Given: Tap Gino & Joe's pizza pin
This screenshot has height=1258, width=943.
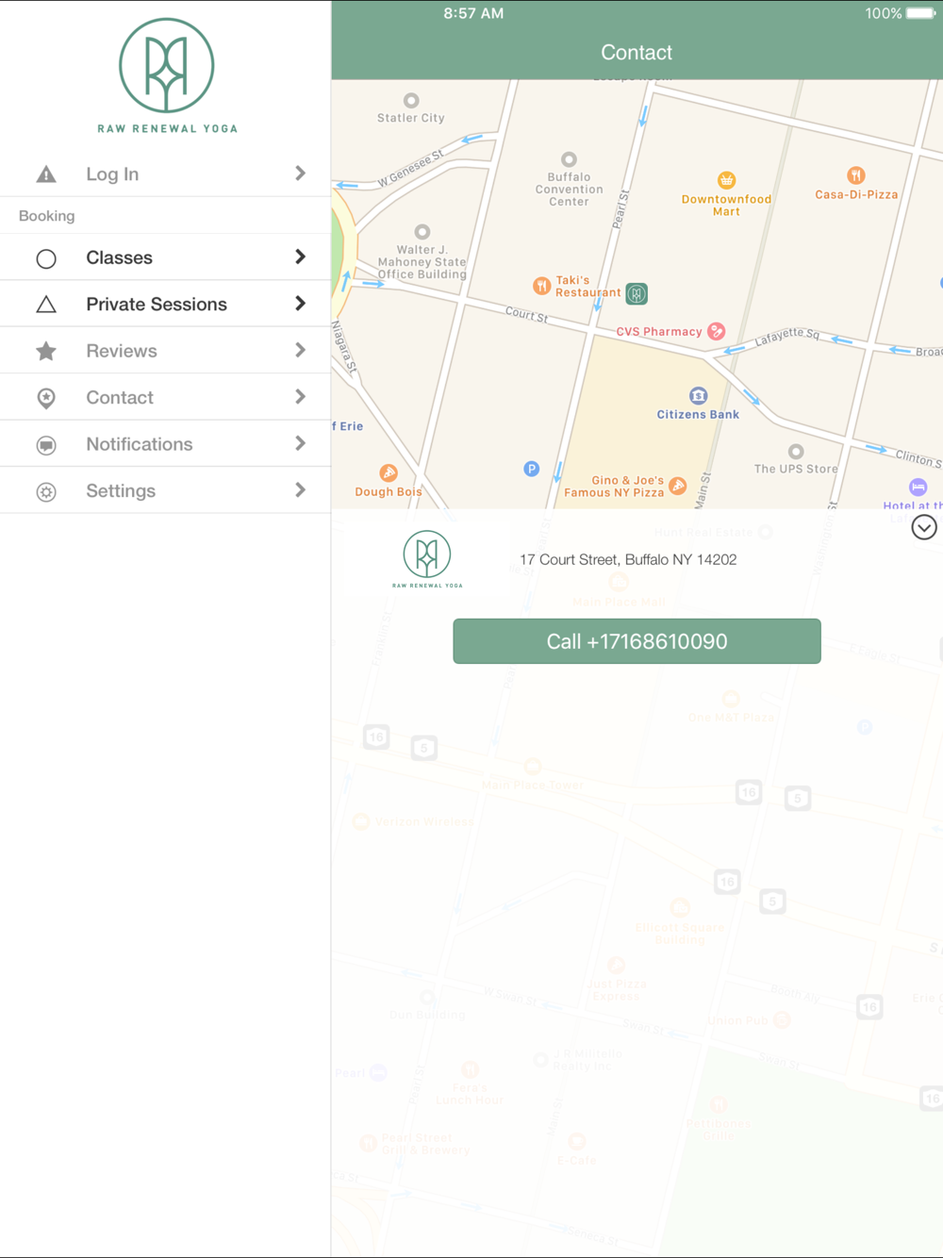Looking at the screenshot, I should coord(677,487).
